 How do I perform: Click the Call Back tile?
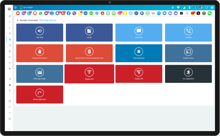[189, 32]
